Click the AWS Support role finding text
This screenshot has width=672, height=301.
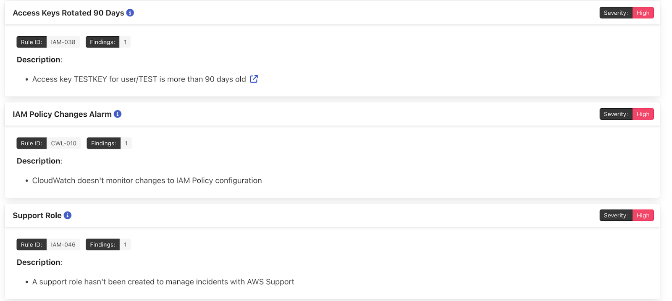[163, 282]
